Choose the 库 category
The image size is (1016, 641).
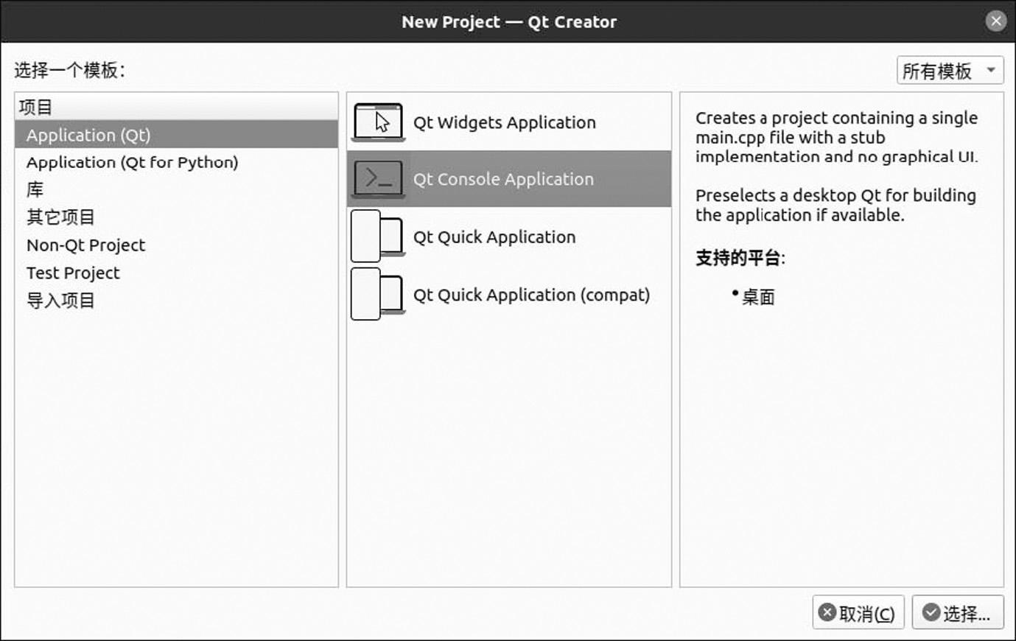pyautogui.click(x=35, y=190)
